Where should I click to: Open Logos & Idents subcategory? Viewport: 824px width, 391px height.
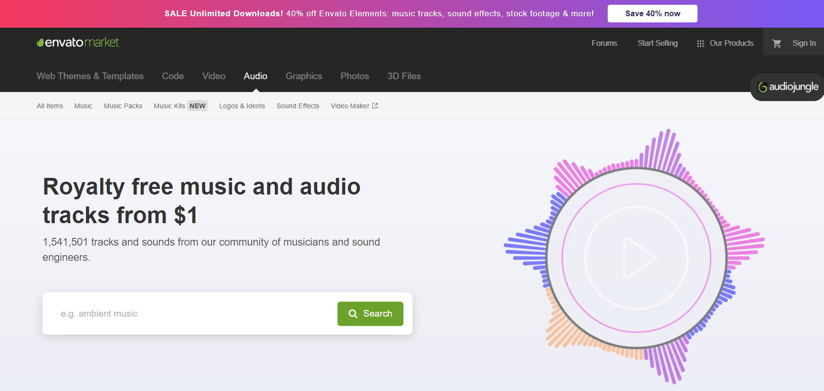coord(242,106)
